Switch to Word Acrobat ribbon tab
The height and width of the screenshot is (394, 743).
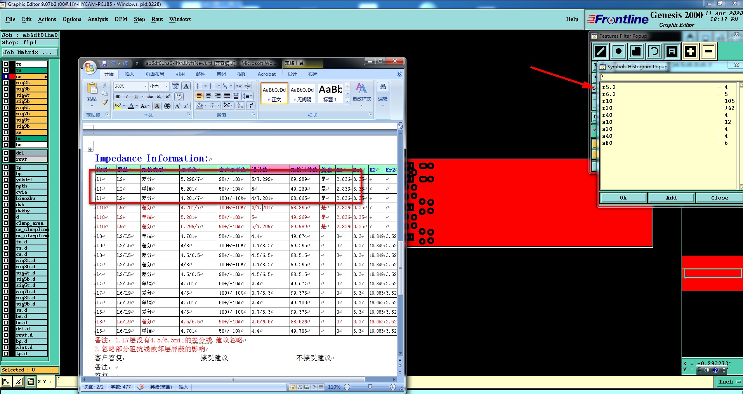click(267, 74)
